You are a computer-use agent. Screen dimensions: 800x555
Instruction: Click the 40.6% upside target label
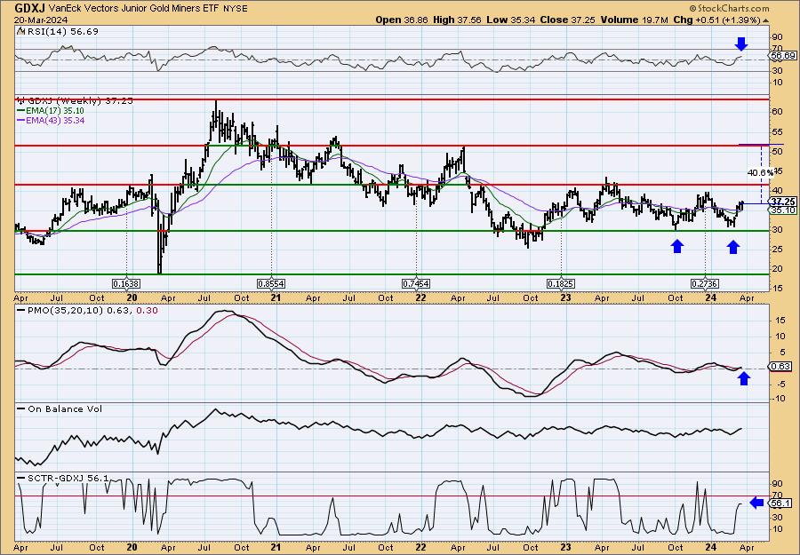(760, 173)
